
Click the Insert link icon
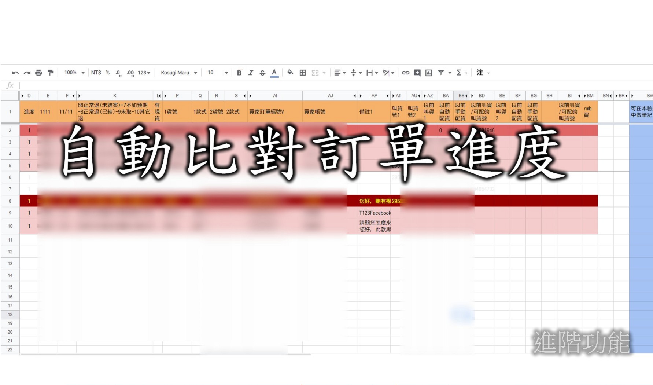[406, 73]
